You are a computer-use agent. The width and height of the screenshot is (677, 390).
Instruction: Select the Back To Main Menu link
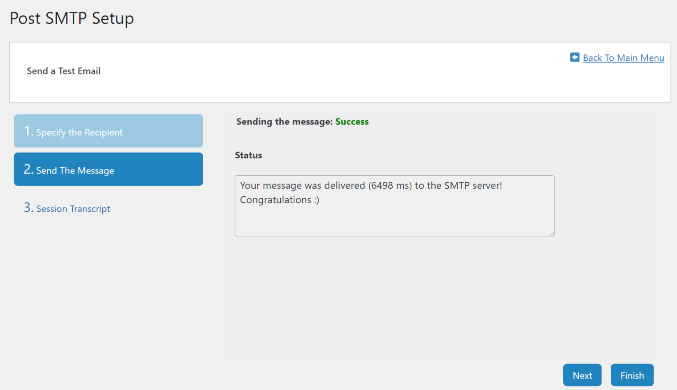623,58
